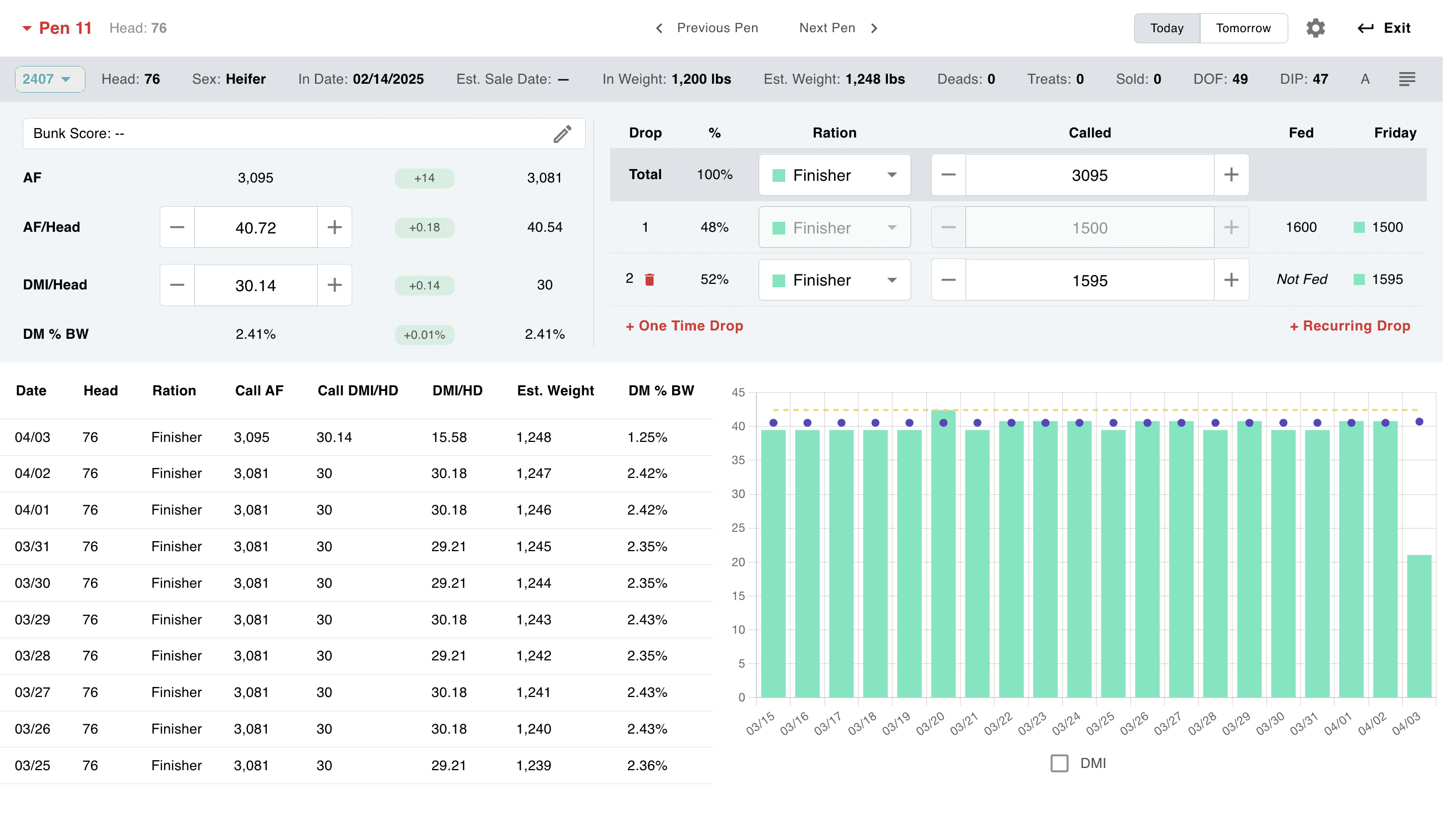Click Friday green swatch for 1595
This screenshot has width=1443, height=814.
[1358, 279]
